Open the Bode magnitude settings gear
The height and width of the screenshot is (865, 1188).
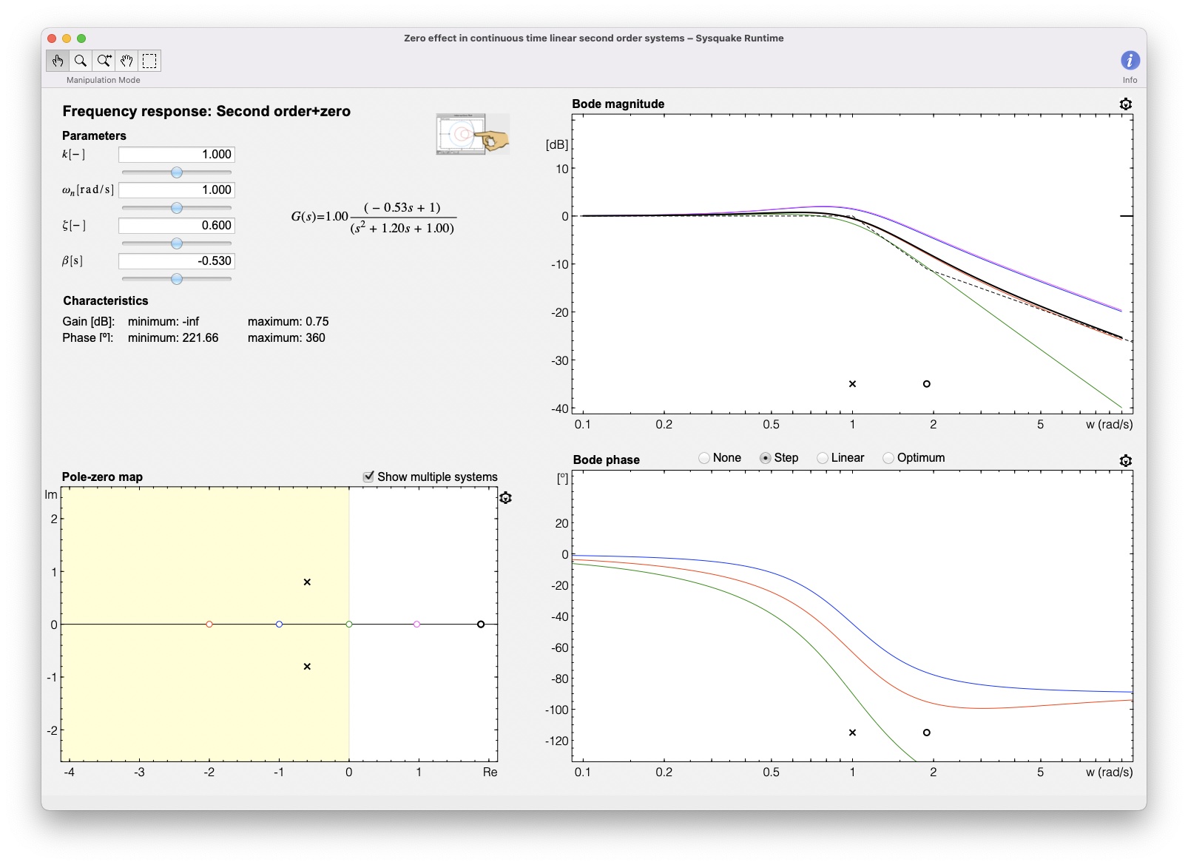(x=1126, y=104)
